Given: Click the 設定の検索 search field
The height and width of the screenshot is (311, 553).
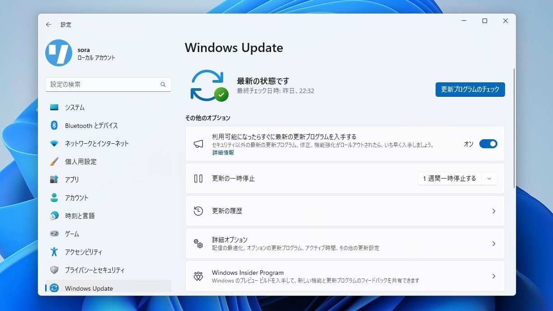Looking at the screenshot, I should tap(108, 85).
